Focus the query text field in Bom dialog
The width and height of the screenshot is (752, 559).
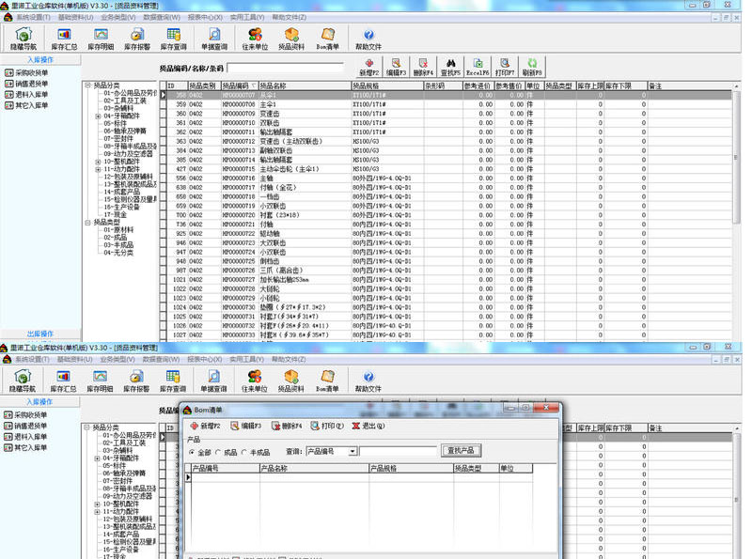pos(398,452)
